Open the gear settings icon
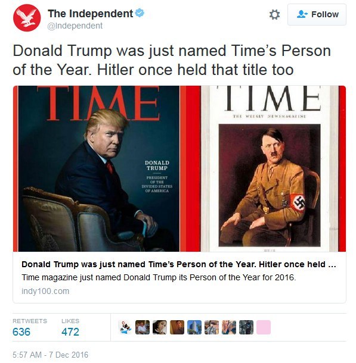This screenshot has height=363, width=356. pyautogui.click(x=274, y=15)
